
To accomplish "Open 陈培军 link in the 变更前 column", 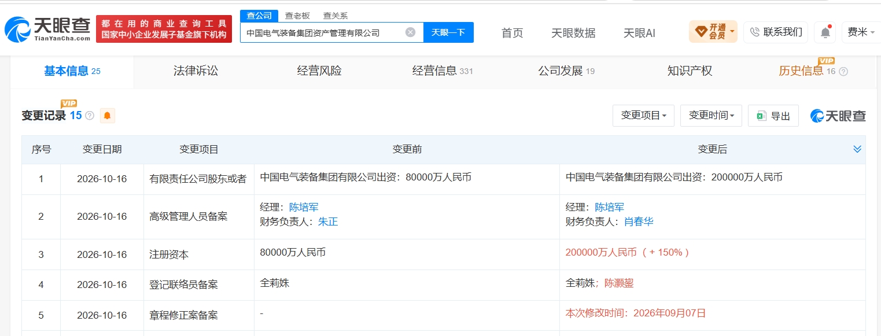I will (x=304, y=207).
